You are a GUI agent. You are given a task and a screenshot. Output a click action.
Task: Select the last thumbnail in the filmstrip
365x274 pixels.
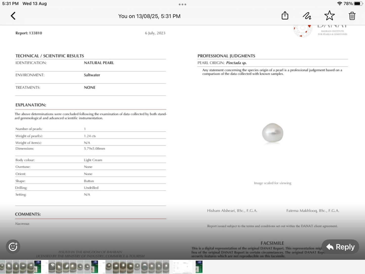199,267
